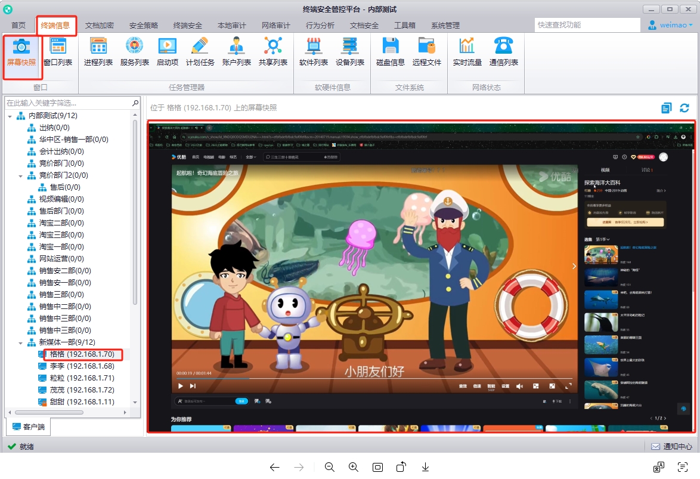Image resolution: width=700 pixels, height=479 pixels.
Task: Collapse the 新媒体一部(9/12) tree node
Action: (20, 343)
